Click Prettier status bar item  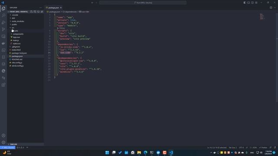263,147
